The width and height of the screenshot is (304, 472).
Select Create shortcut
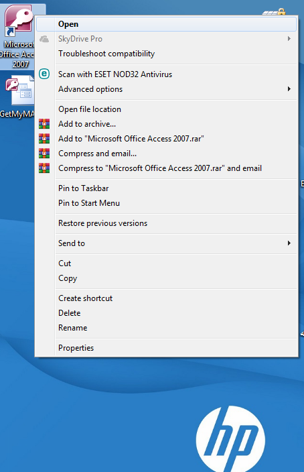pyautogui.click(x=166, y=298)
